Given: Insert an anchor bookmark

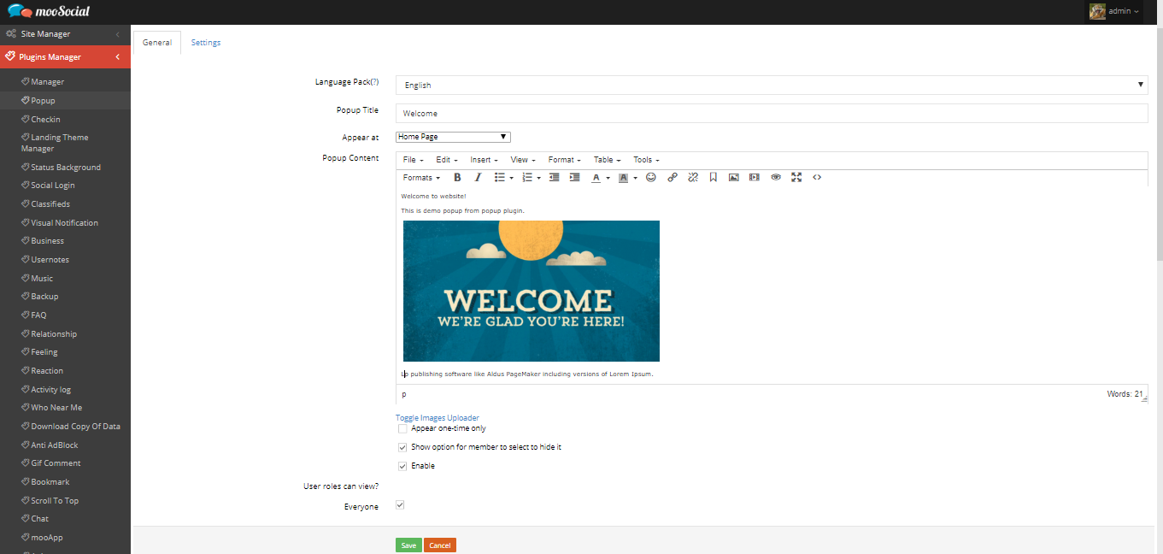Looking at the screenshot, I should click(714, 178).
